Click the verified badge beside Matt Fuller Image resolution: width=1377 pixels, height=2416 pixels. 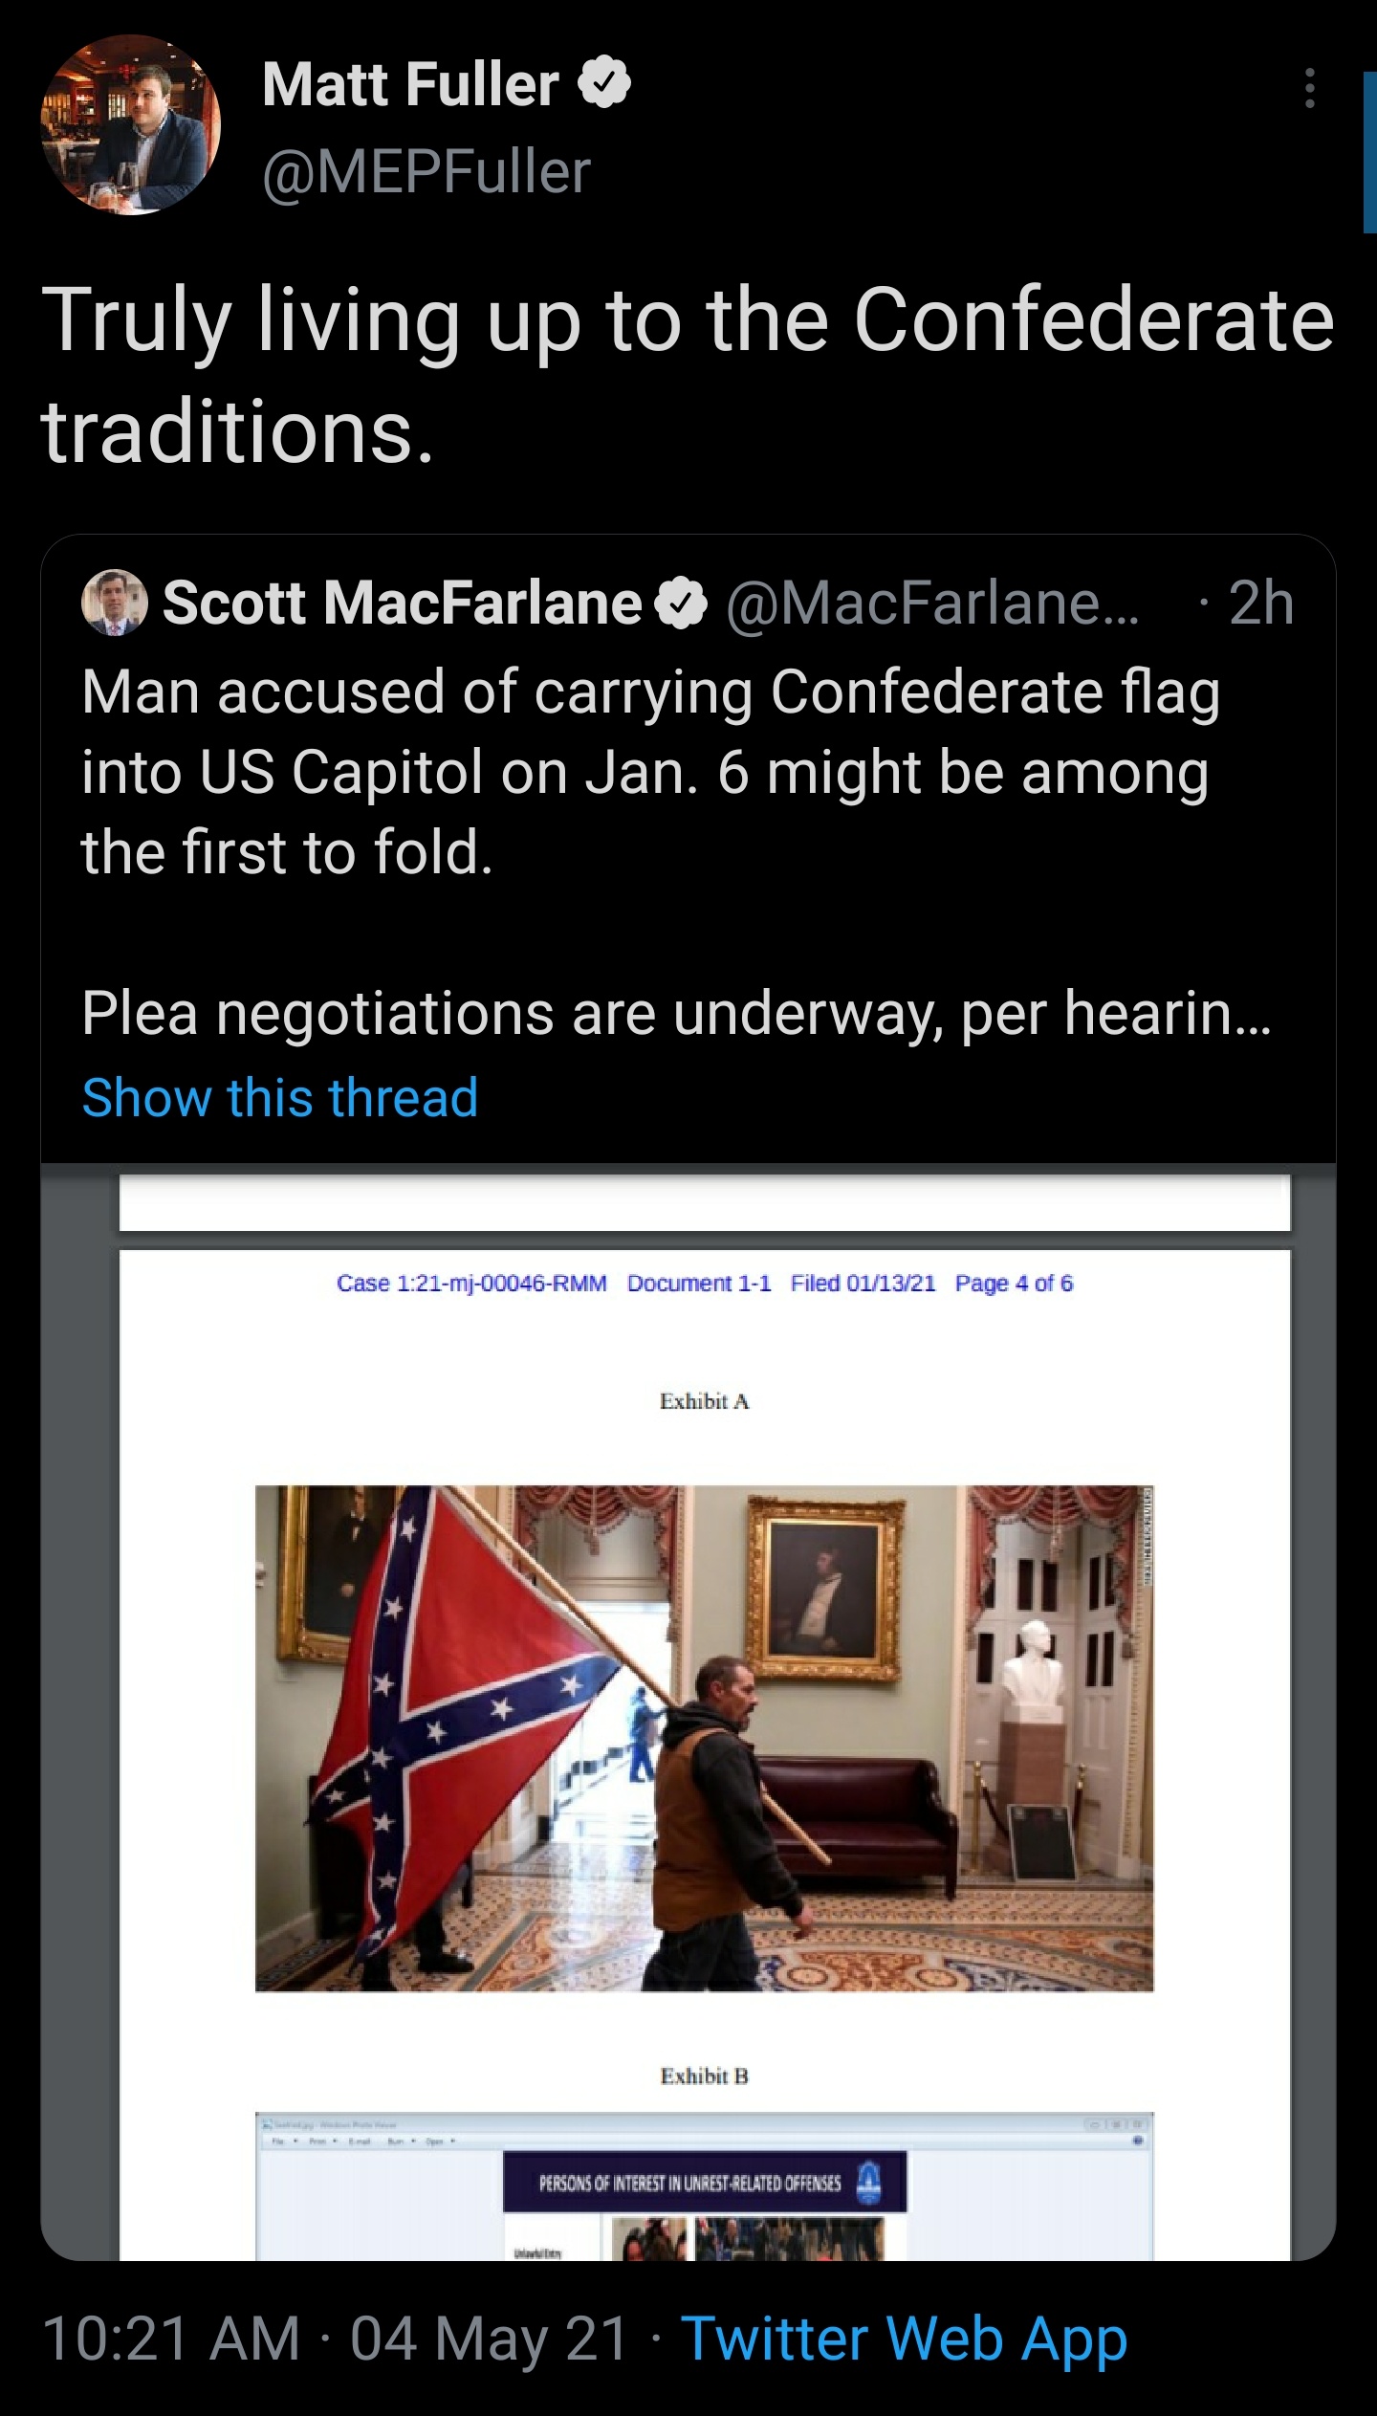(x=603, y=86)
